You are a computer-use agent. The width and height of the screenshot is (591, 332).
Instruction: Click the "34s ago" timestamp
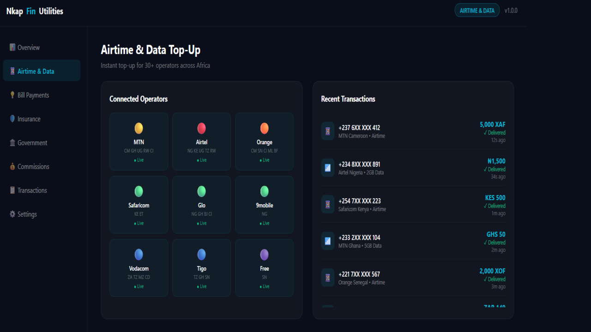(498, 177)
